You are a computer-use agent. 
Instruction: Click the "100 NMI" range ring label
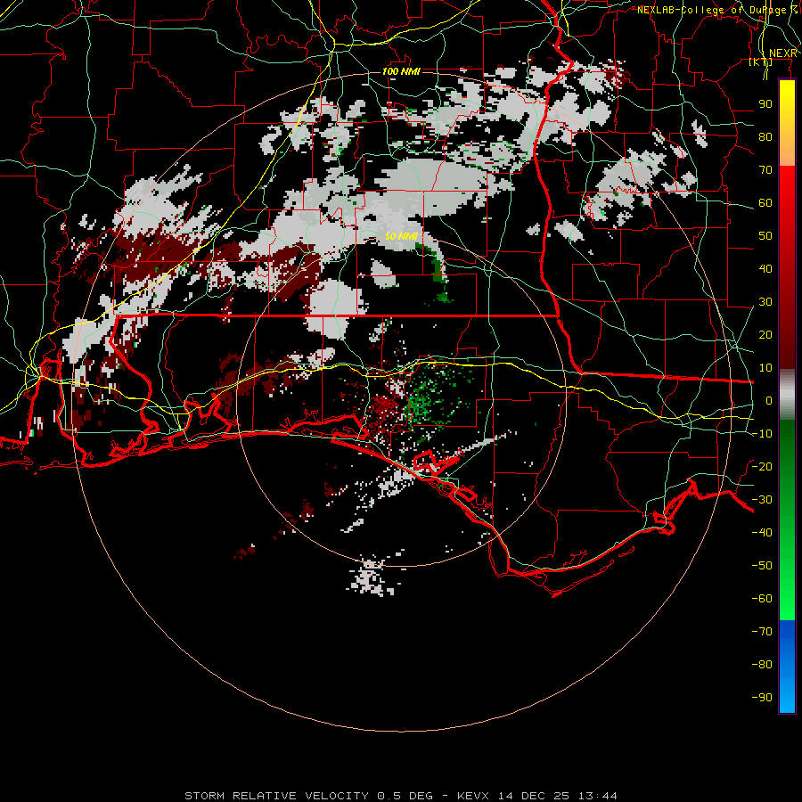[401, 71]
